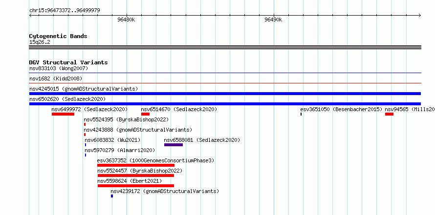Select the red bar under nsv5524457
Image resolution: width=435 pixels, height=215 pixels.
tap(136, 176)
